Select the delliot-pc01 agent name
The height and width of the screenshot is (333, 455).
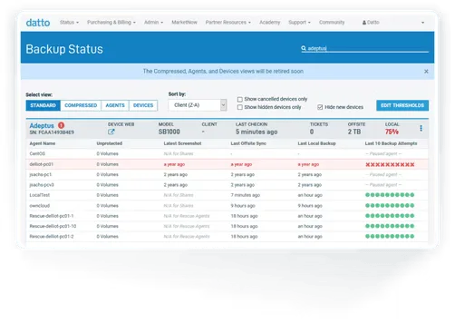point(42,164)
